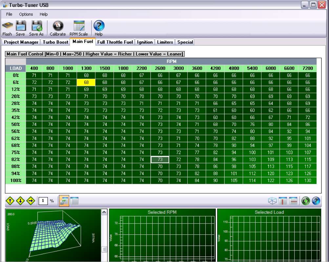The width and height of the screenshot is (329, 262).
Task: Open the Options menu
Action: (x=26, y=14)
